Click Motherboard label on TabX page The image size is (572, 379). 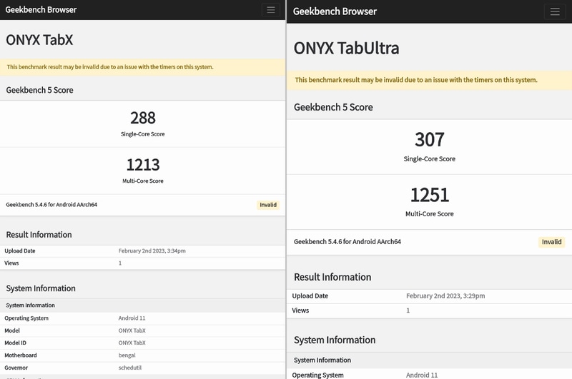point(21,355)
